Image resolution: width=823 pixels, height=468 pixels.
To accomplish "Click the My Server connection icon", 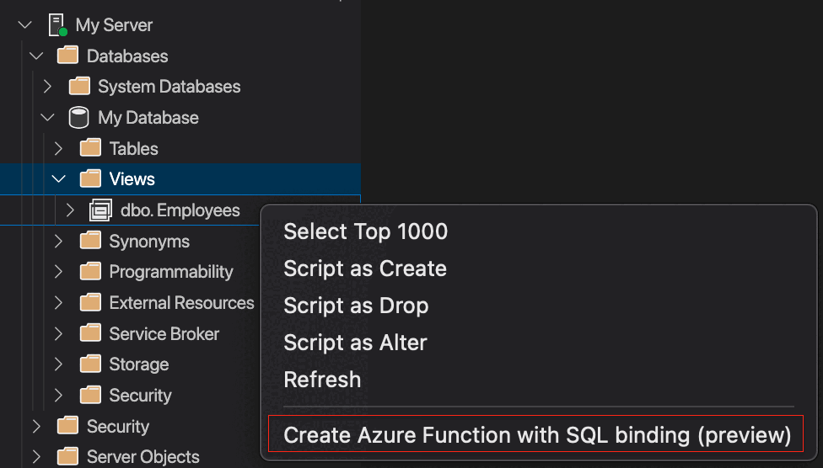I will tap(57, 25).
